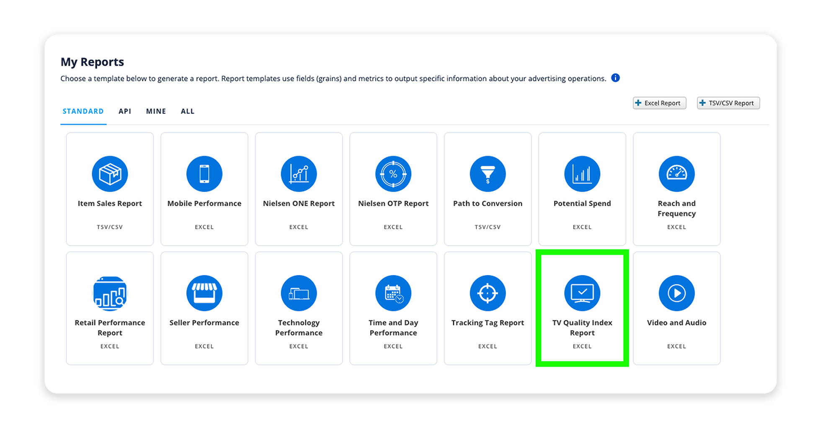Select the Potential Spend bar chart icon

coord(582,174)
